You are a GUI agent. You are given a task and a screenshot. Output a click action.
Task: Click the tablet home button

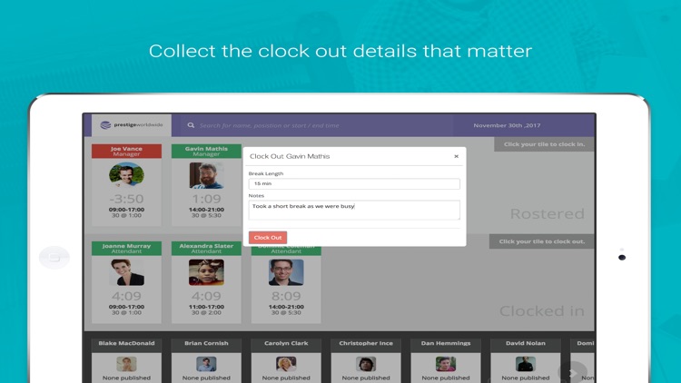click(x=54, y=258)
